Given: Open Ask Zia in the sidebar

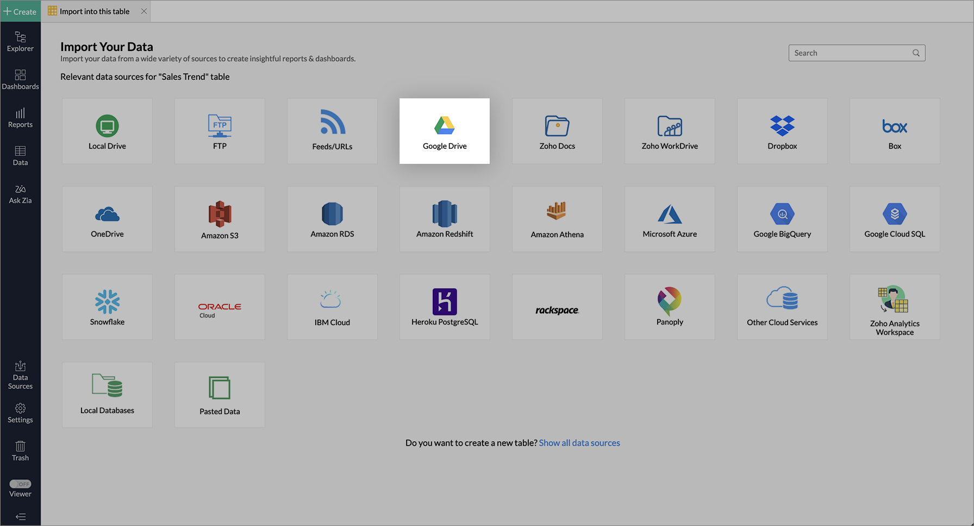Looking at the screenshot, I should [x=20, y=194].
